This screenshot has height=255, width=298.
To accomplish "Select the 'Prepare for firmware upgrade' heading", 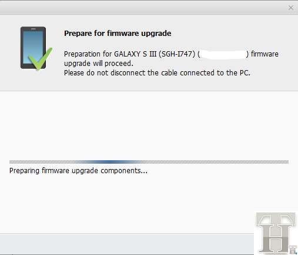I will (118, 34).
